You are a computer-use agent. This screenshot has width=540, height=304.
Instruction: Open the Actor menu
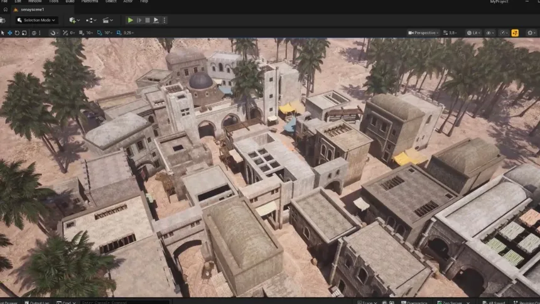pyautogui.click(x=127, y=1)
